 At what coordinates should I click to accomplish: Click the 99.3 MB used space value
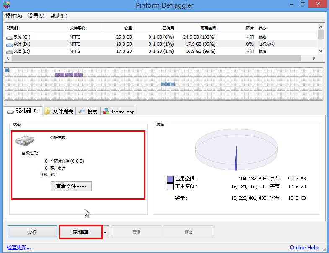point(297,179)
